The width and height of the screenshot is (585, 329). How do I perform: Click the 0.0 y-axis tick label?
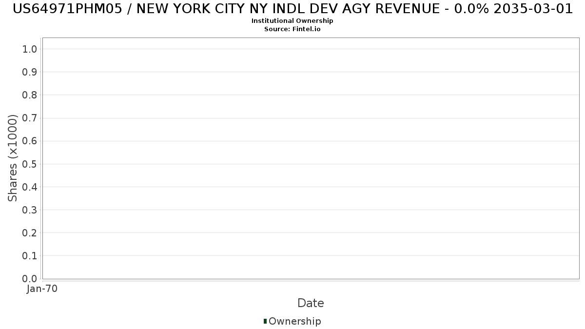point(30,279)
